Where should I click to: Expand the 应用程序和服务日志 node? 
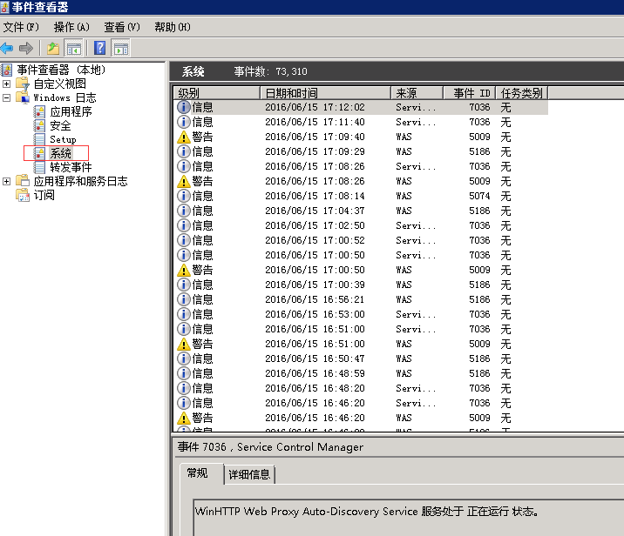[7, 181]
